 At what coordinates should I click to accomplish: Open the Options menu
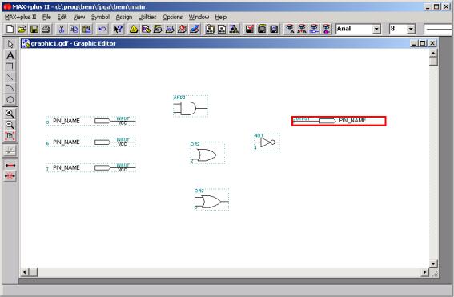point(173,17)
